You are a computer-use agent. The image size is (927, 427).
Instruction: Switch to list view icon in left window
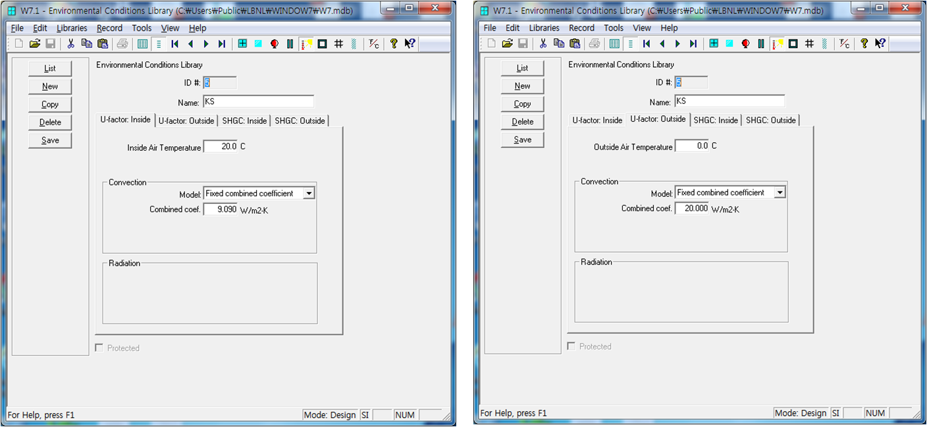[x=143, y=44]
